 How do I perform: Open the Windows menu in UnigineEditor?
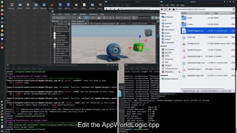(83, 14)
